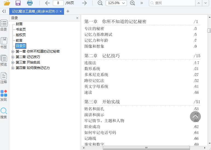This screenshot has width=211, height=150.
Task: Open a file with the folder icon
Action: point(7,3)
